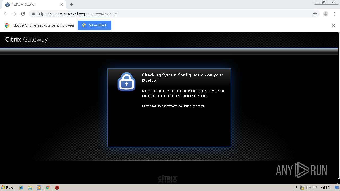Click the forward navigation arrow
Viewport: 340px width, 191px height.
(x=14, y=14)
